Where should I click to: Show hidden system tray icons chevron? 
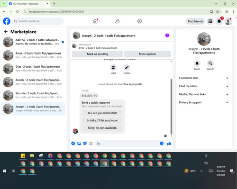coord(201,171)
